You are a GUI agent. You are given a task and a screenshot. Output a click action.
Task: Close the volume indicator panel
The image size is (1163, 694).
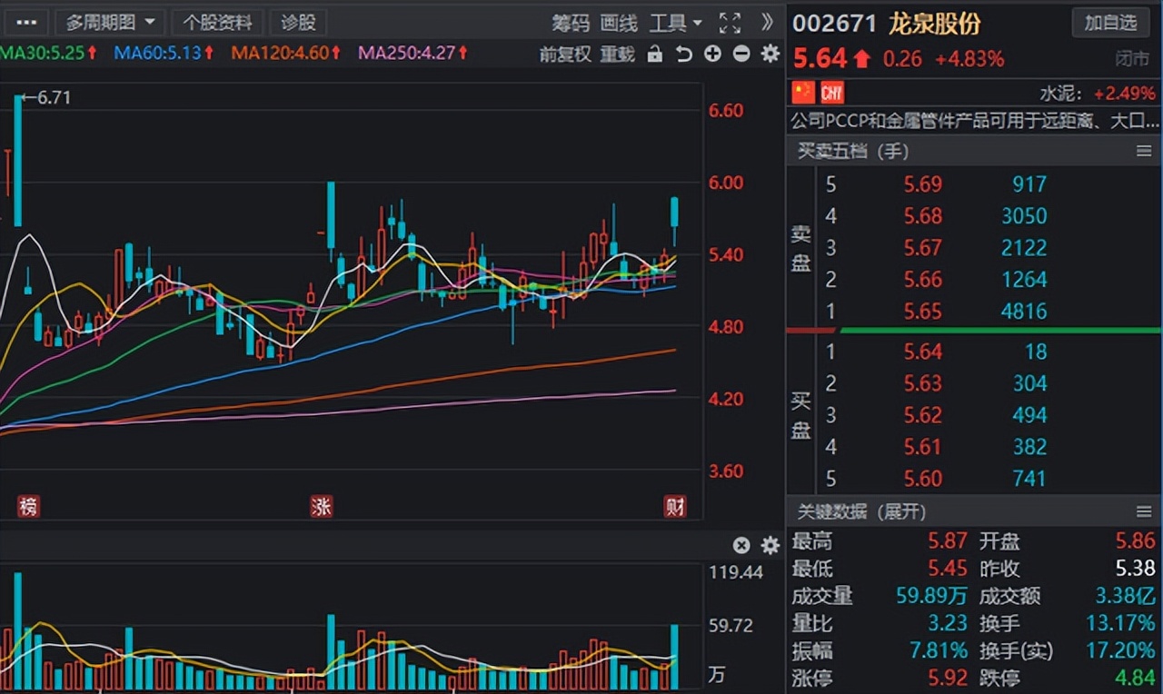[x=741, y=545]
